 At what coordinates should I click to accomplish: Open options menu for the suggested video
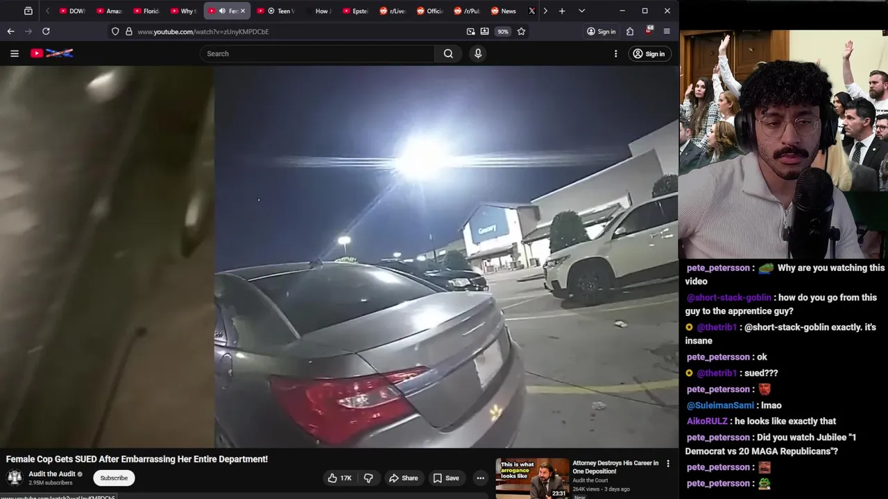pos(668,464)
